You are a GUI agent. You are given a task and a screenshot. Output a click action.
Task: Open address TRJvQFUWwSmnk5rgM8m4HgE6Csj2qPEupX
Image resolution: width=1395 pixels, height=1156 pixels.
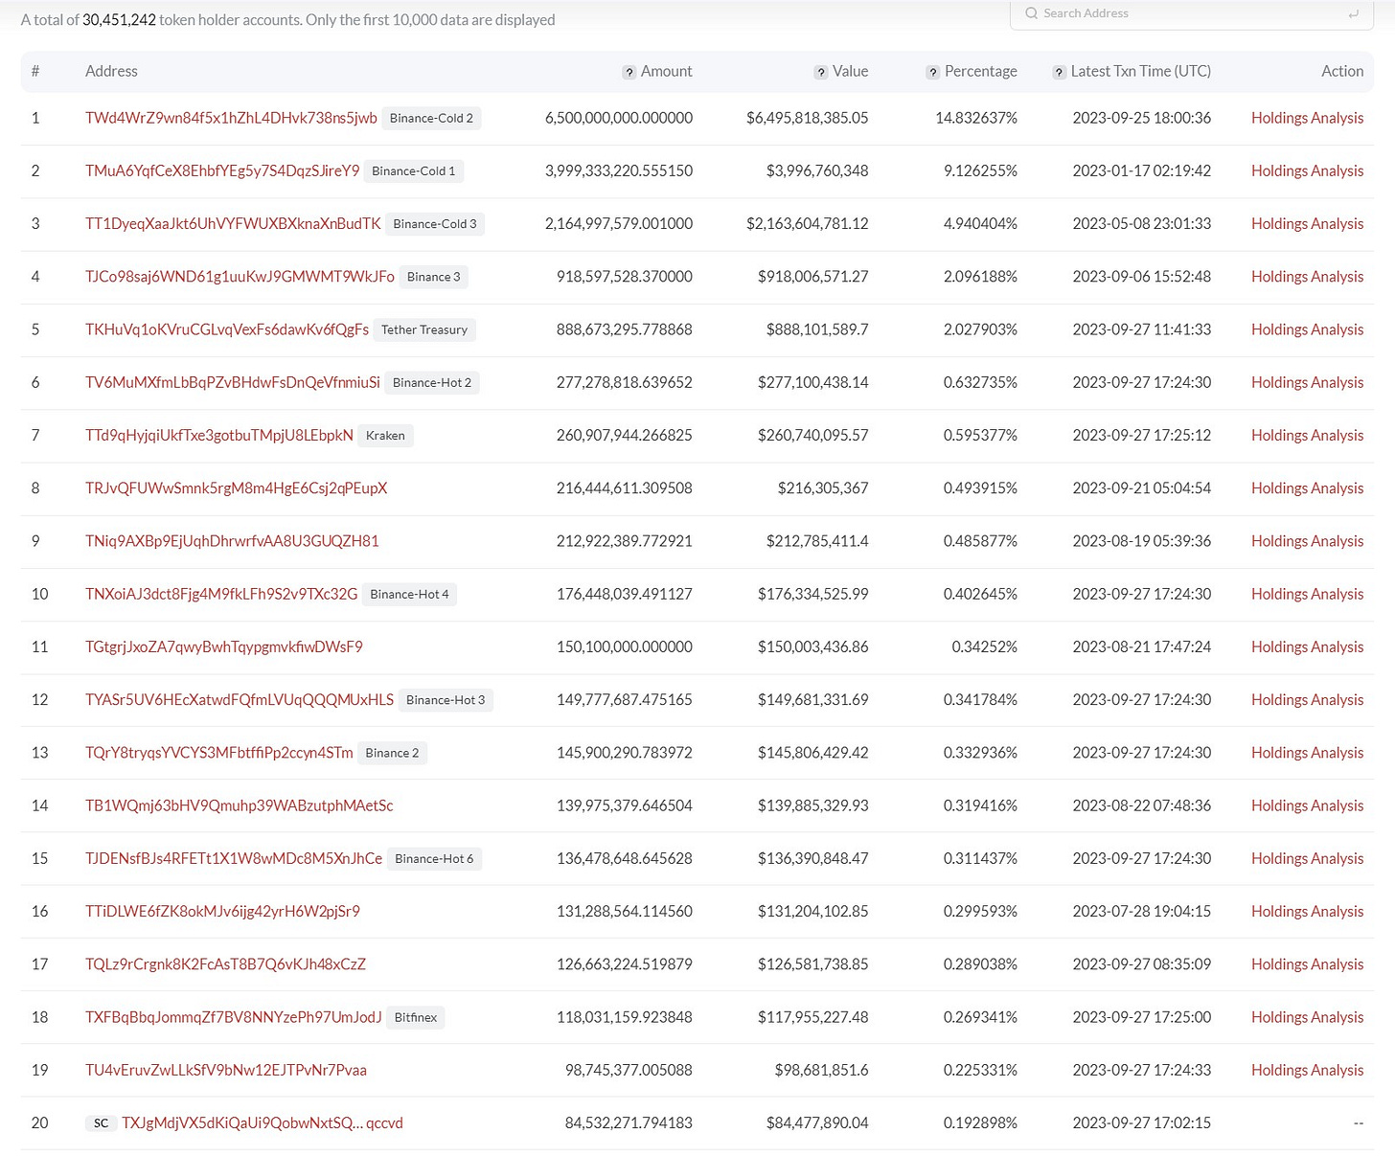236,487
